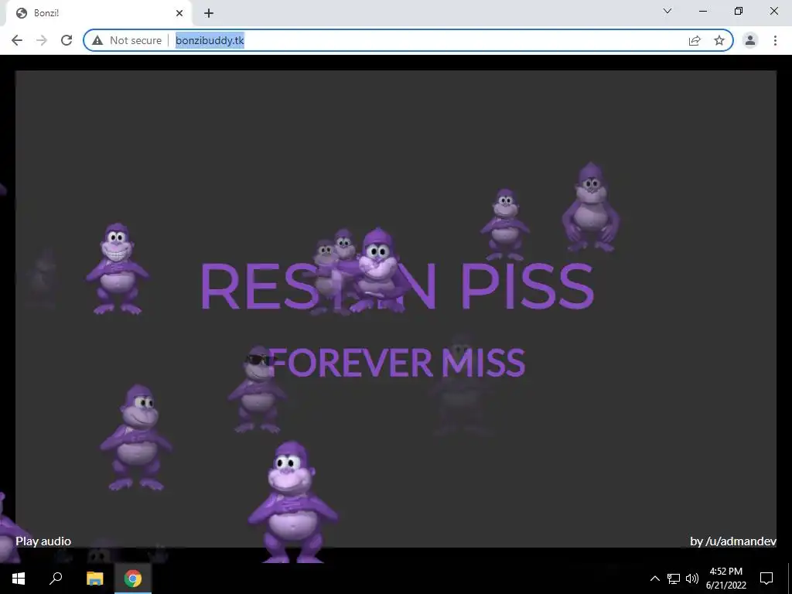Click the bonzibuddy.tk address field
The width and height of the screenshot is (792, 594).
[408, 40]
